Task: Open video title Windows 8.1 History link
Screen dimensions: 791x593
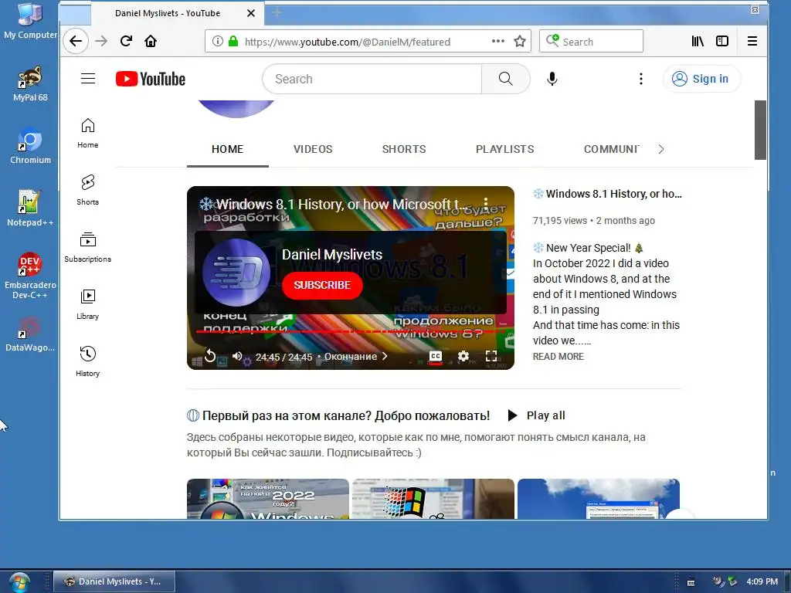Action: pyautogui.click(x=608, y=194)
